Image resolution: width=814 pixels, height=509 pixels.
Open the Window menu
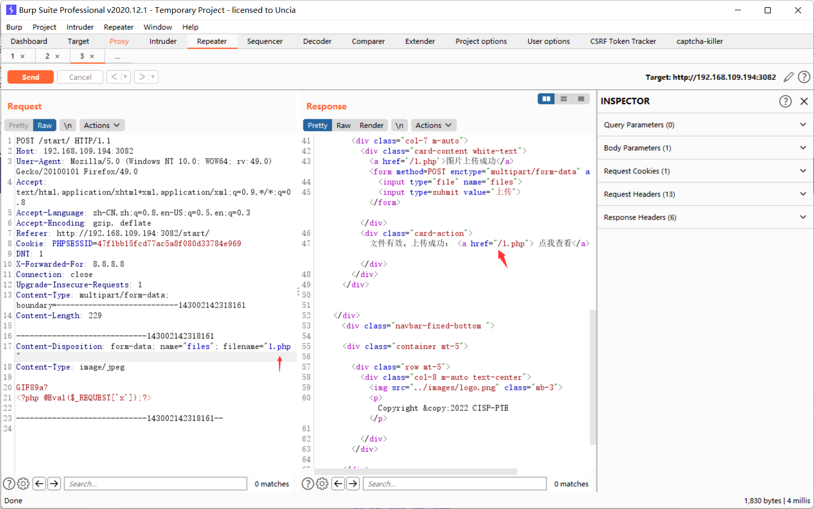tap(158, 27)
